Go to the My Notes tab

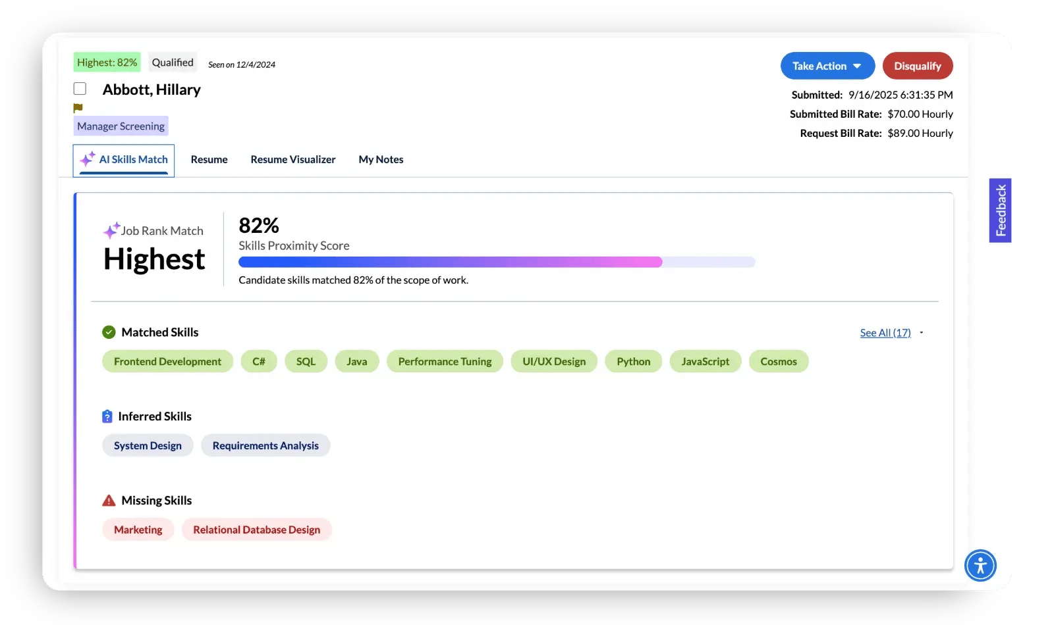381,159
